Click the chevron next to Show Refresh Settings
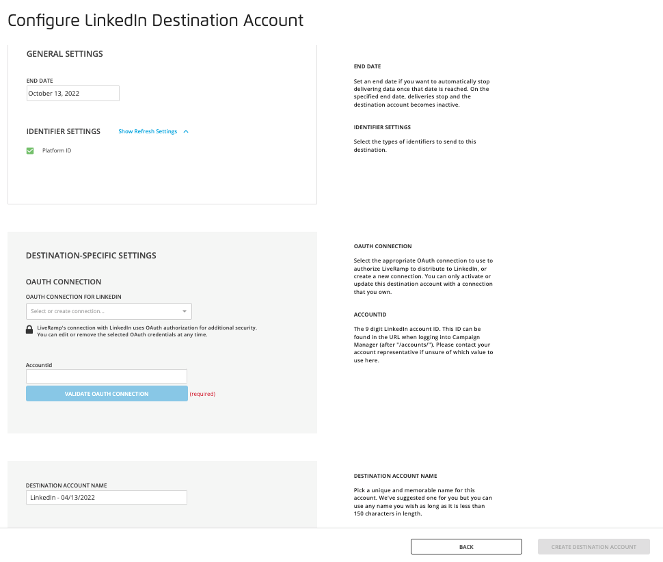The image size is (663, 562). [186, 131]
